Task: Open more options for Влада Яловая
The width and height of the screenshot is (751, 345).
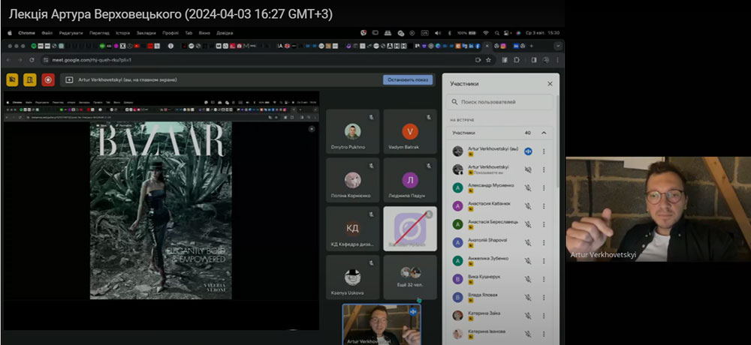Action: coord(544,297)
